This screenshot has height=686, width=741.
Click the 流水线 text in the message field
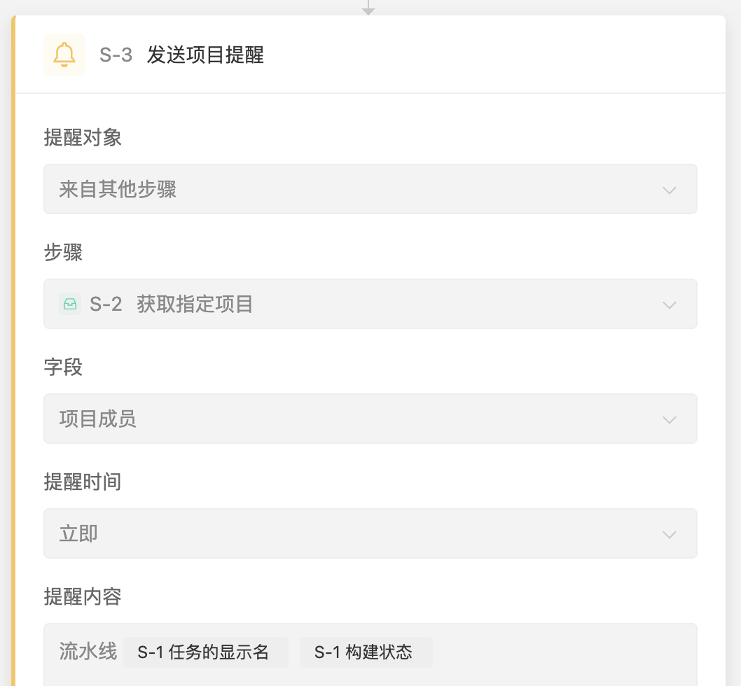pos(87,652)
